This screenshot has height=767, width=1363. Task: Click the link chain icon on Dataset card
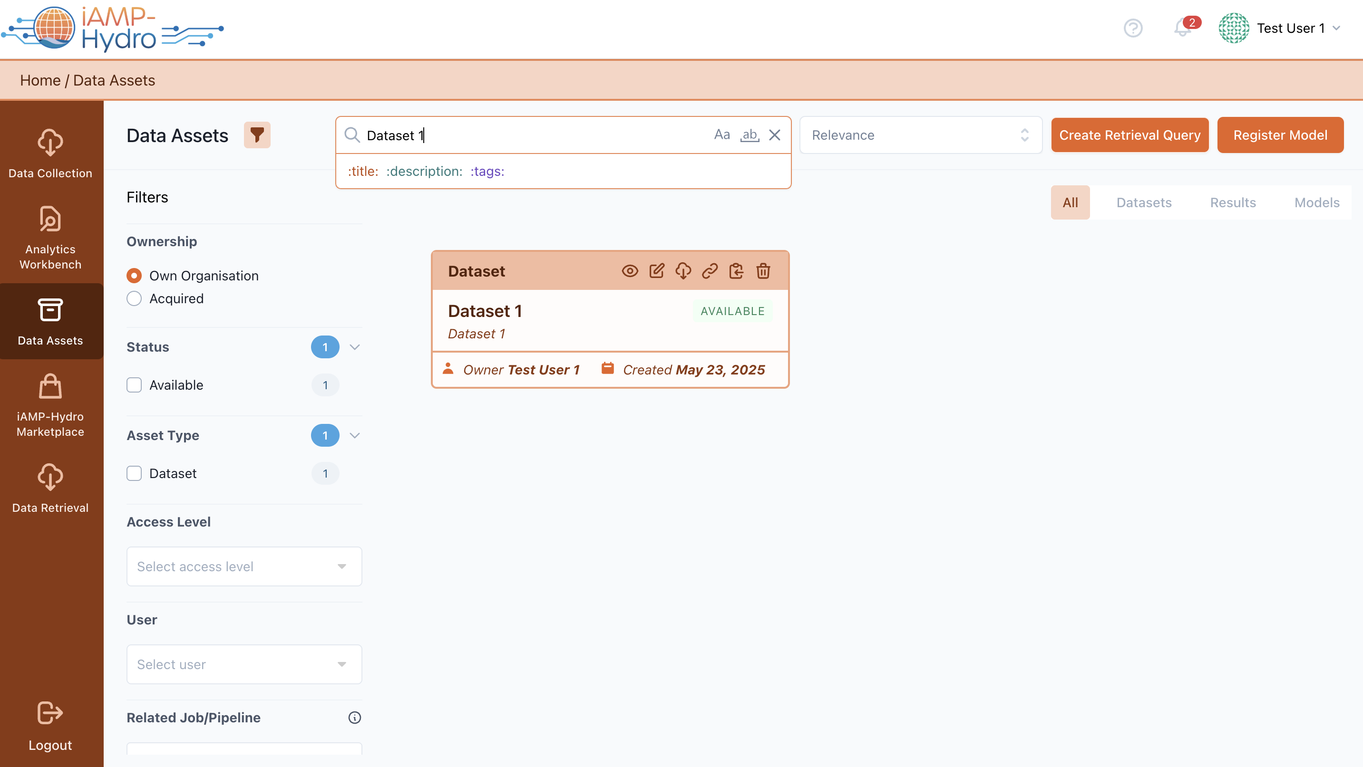710,271
